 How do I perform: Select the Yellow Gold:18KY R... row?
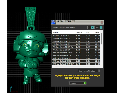tap(76, 47)
